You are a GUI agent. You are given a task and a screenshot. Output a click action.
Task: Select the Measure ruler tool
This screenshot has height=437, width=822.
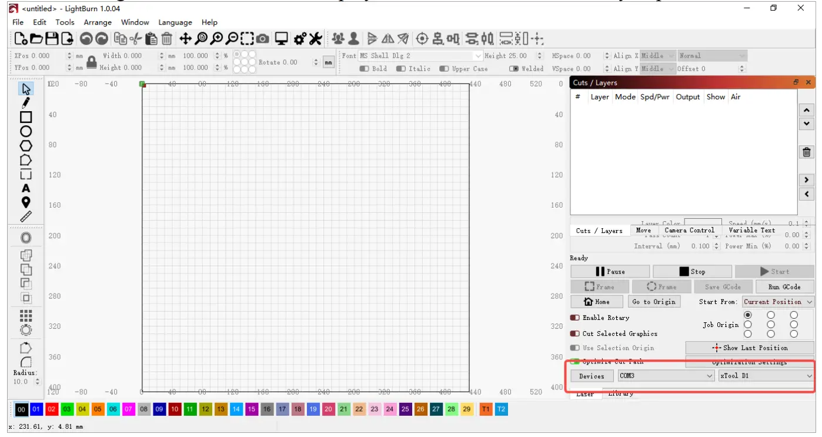26,216
